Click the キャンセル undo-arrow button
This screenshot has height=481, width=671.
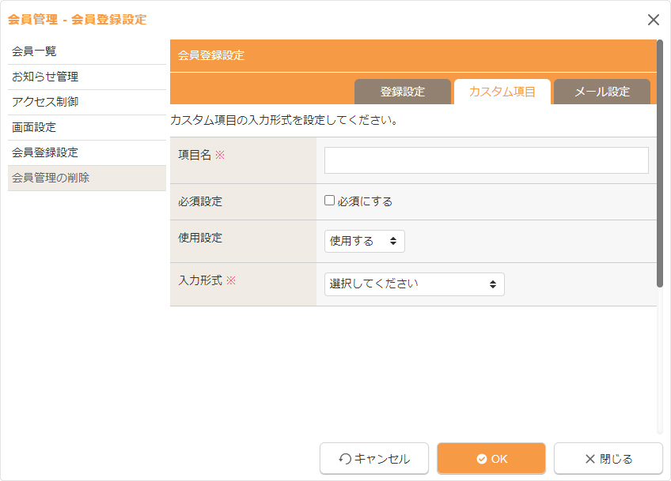click(x=374, y=458)
